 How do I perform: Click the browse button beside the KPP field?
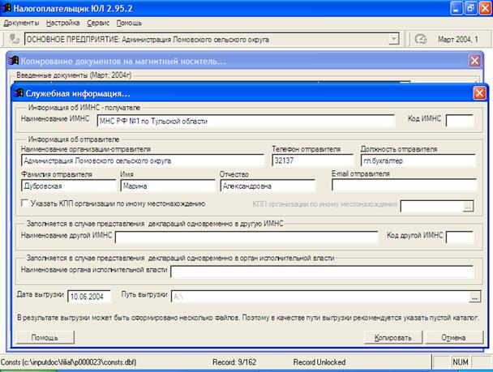click(x=468, y=206)
